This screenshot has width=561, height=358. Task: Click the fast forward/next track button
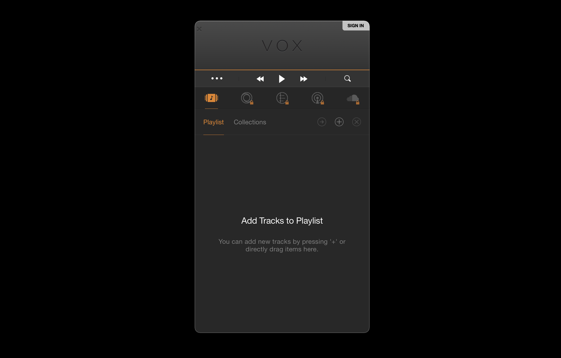click(x=303, y=78)
